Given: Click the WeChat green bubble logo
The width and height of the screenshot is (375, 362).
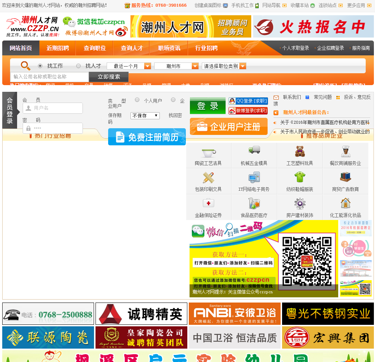Looking at the screenshot, I should 69,22.
